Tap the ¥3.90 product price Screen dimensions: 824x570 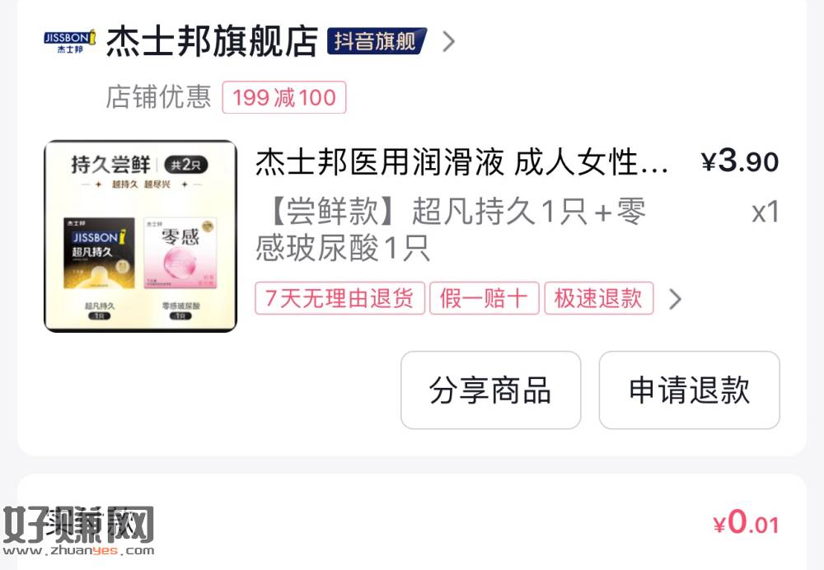tap(740, 161)
